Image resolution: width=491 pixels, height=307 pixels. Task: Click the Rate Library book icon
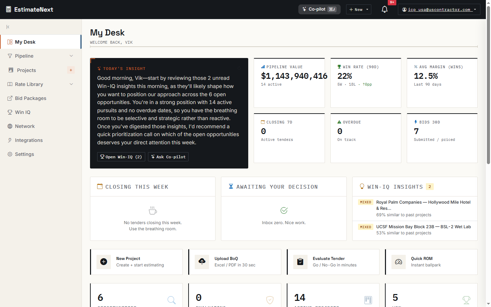click(10, 84)
